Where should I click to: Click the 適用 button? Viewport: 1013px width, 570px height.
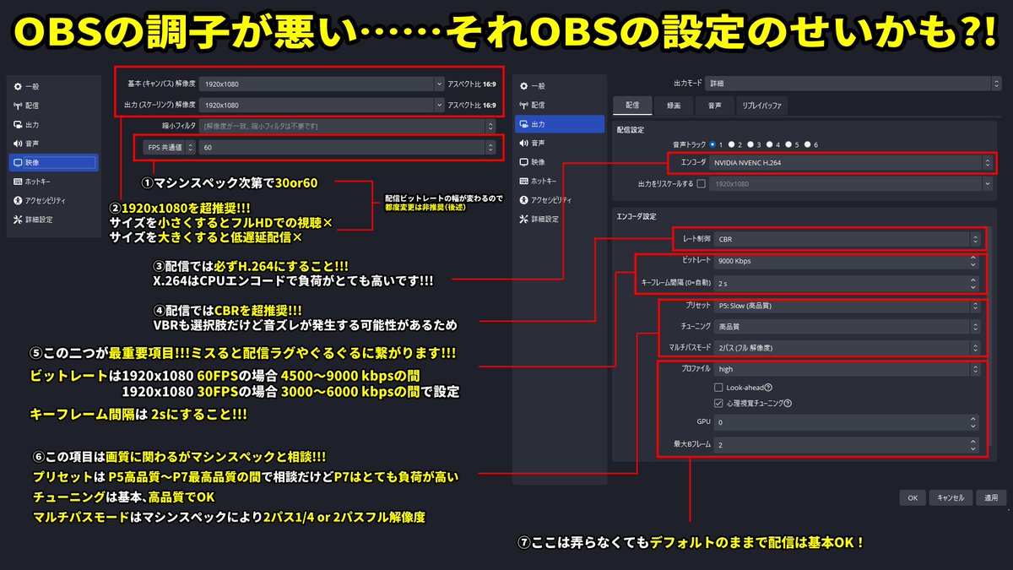pyautogui.click(x=991, y=498)
